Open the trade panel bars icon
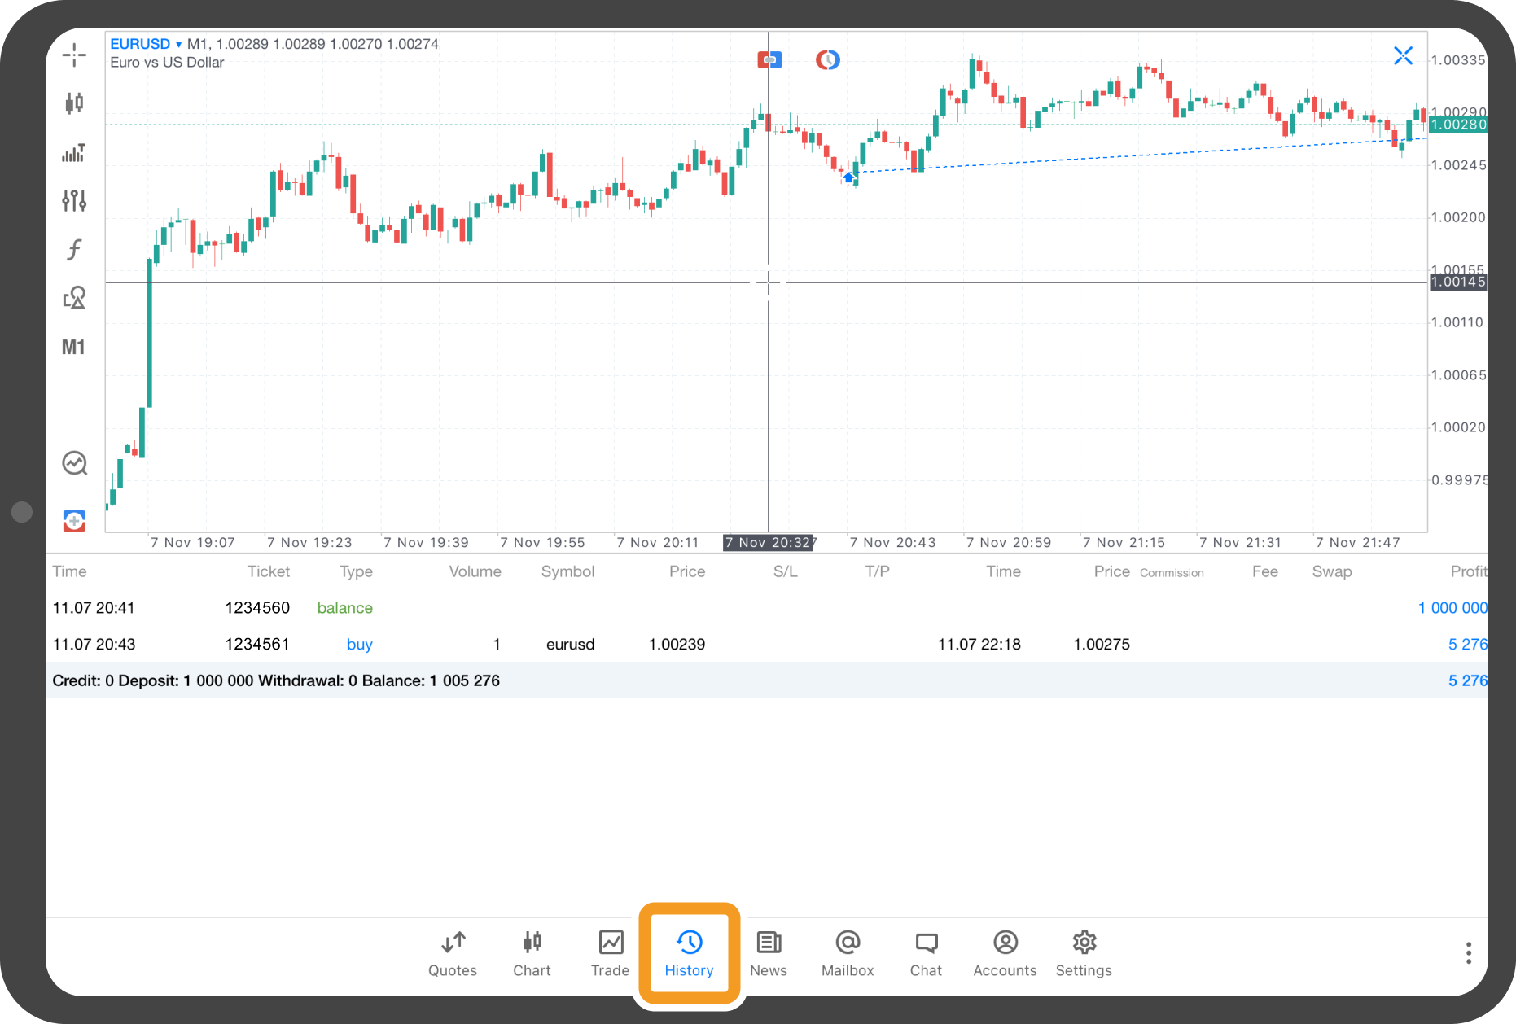 pyautogui.click(x=74, y=152)
